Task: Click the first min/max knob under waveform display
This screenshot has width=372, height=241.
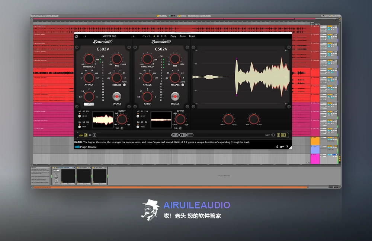Action: click(228, 119)
